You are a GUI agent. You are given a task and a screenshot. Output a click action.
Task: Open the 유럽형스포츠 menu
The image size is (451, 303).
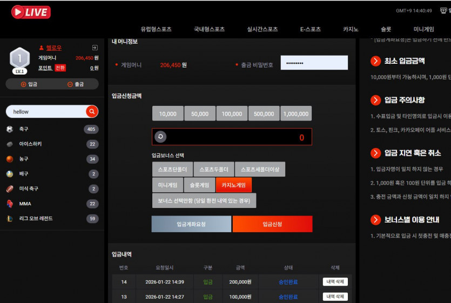tap(156, 29)
